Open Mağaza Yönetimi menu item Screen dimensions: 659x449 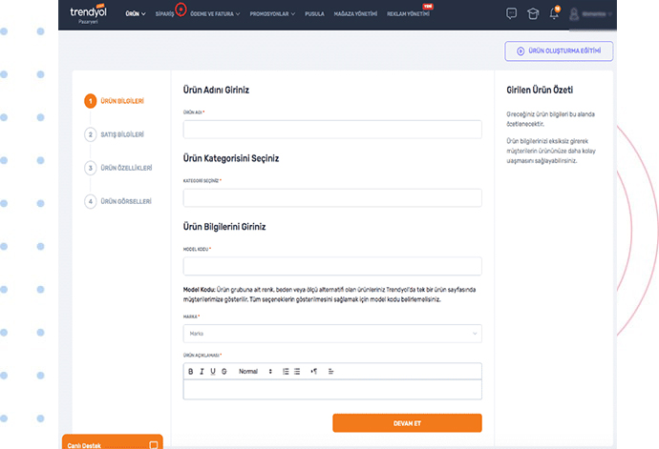click(355, 14)
